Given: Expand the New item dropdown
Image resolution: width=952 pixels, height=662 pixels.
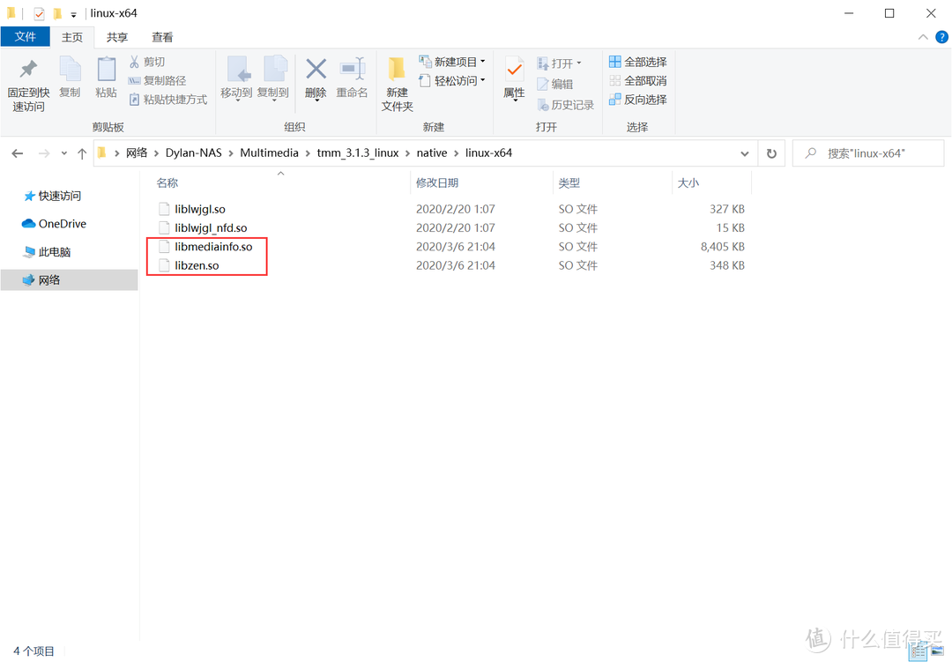Looking at the screenshot, I should point(483,62).
